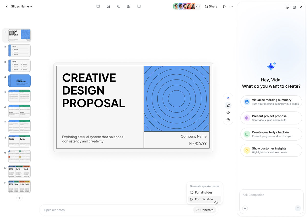Image resolution: width=307 pixels, height=218 pixels.
Task: Start the slideshow with the play icon
Action: pyautogui.click(x=224, y=6)
